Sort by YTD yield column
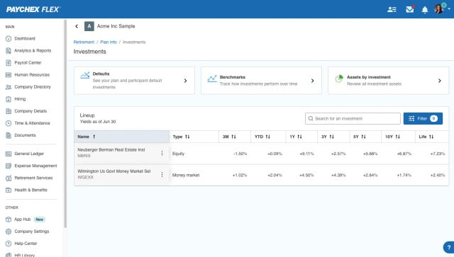This screenshot has height=257, width=454. 268,137
